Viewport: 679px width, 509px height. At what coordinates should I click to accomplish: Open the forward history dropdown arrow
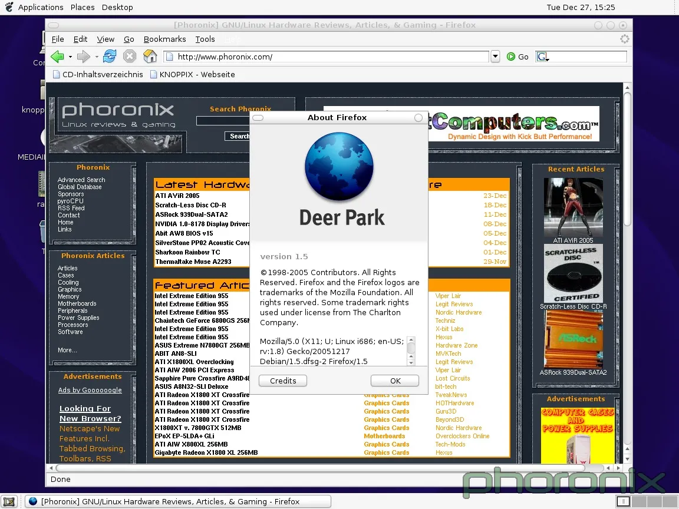pos(97,57)
